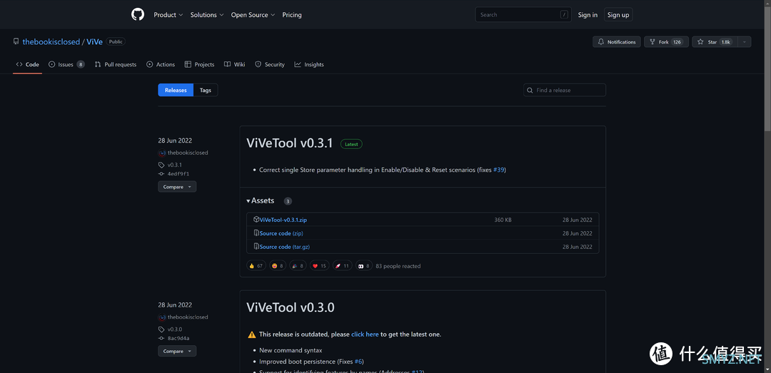The width and height of the screenshot is (771, 373).
Task: Open issue #6 link
Action: (358, 361)
